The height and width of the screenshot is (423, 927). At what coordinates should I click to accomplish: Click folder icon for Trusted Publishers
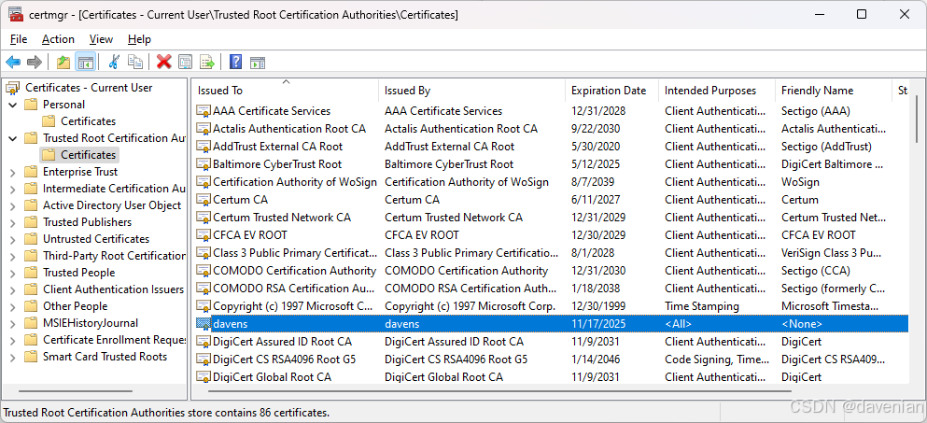(32, 222)
